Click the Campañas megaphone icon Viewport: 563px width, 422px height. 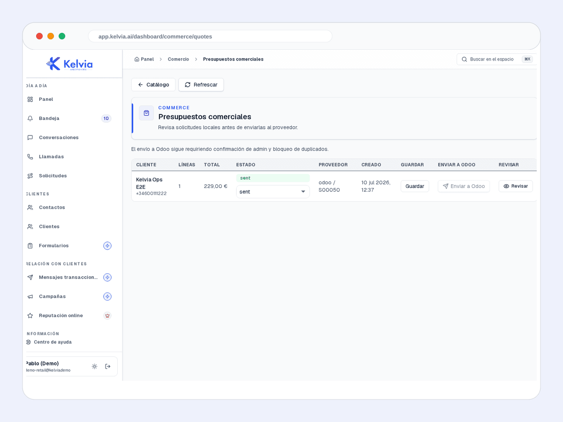point(30,296)
